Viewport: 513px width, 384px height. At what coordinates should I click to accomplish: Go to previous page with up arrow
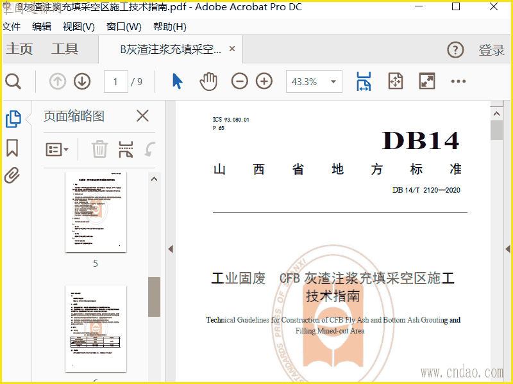[58, 81]
